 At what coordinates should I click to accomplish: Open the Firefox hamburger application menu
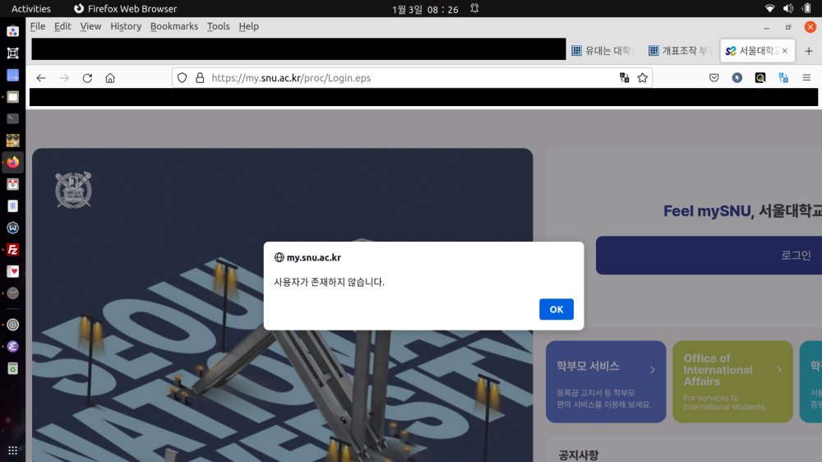[806, 78]
